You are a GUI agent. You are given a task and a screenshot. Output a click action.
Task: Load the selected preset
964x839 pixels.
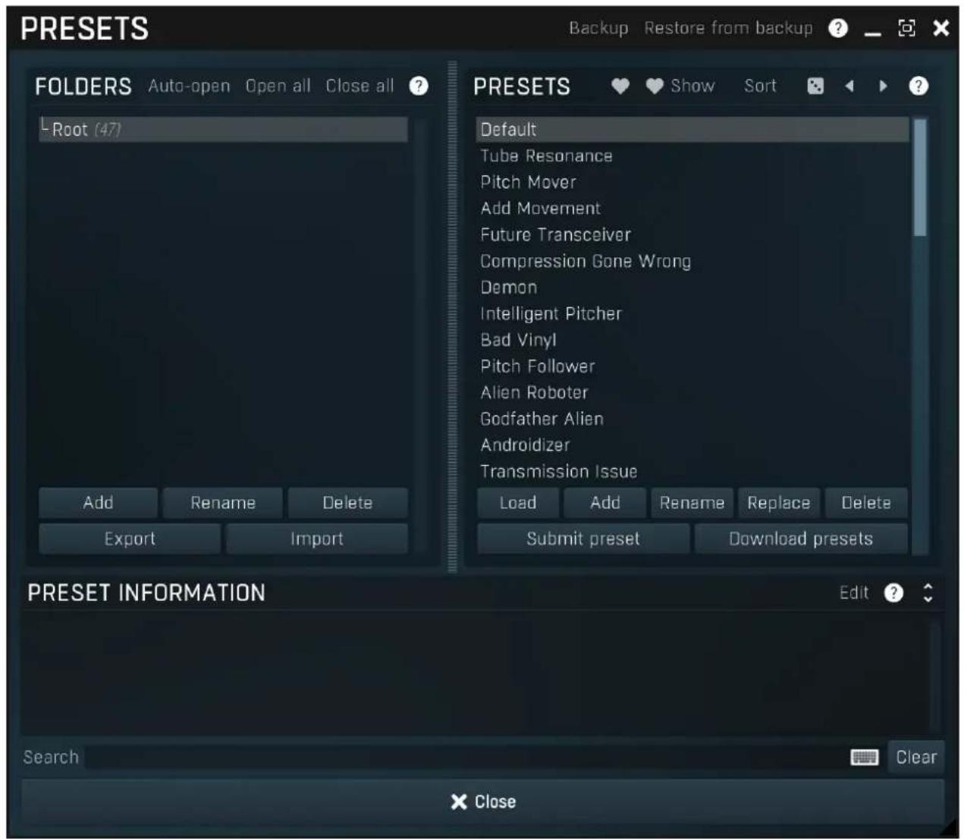(518, 503)
